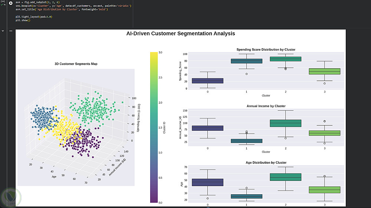Screen dimensions: 371x208
Task: Click the green execution success checkmark
Action: (x=2, y=4)
